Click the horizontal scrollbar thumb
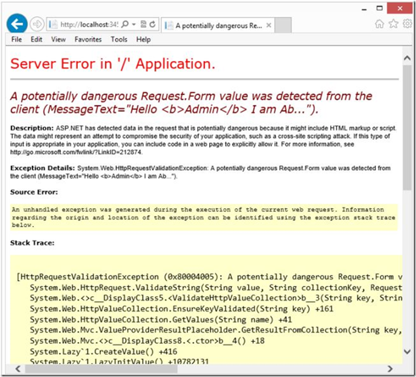416x377 pixels. point(101,368)
